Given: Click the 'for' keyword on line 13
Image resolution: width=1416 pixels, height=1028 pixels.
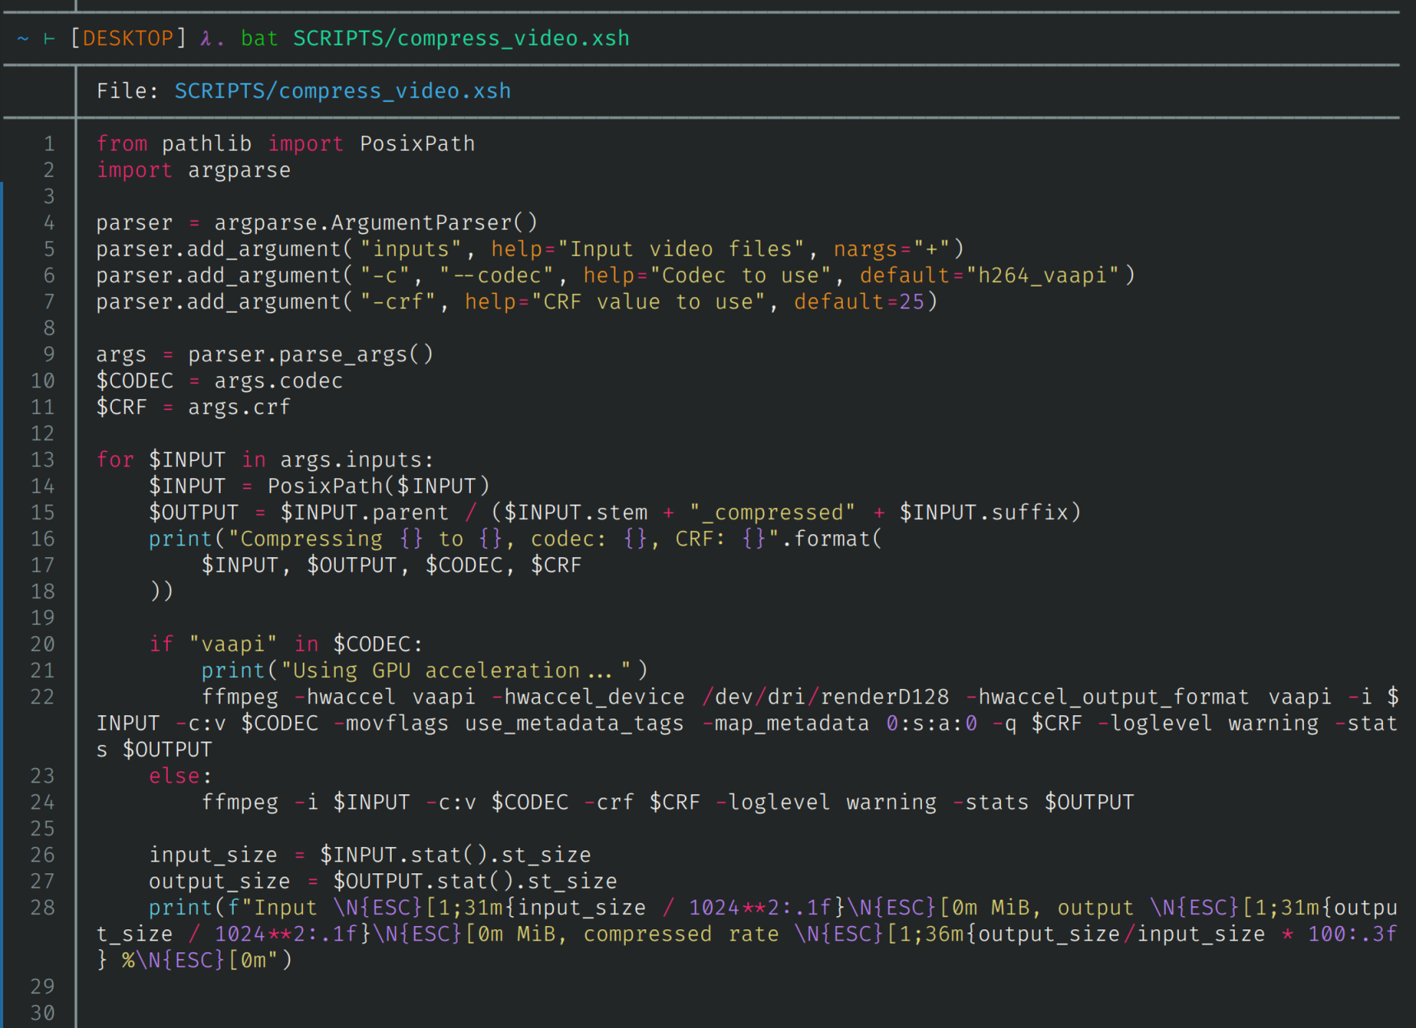Looking at the screenshot, I should tap(115, 460).
